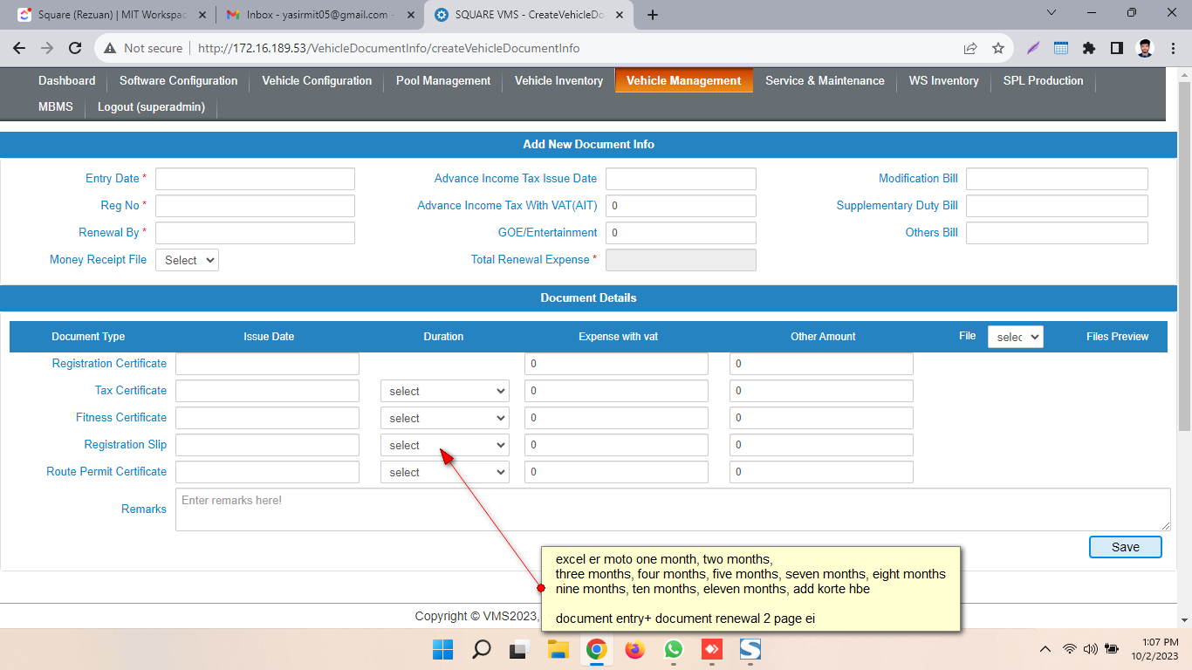
Task: Open the tab search chevron
Action: tap(1051, 12)
